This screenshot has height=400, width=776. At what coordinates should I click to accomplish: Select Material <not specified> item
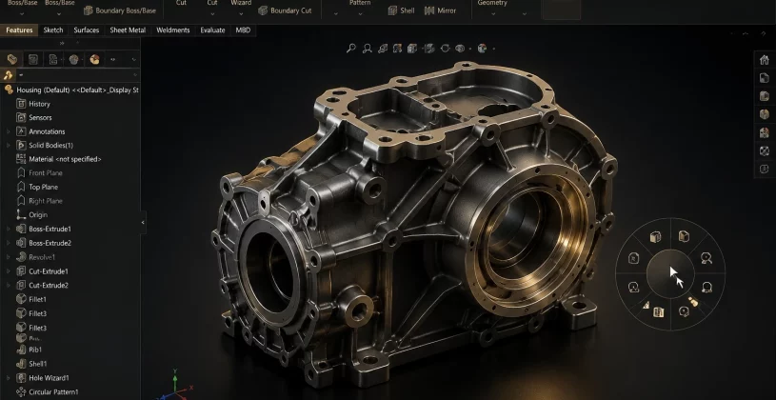59,159
